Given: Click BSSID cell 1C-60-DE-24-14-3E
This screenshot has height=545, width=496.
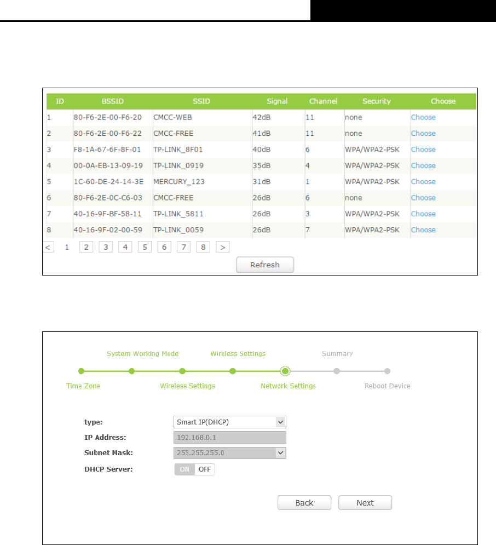Looking at the screenshot, I should click(108, 181).
